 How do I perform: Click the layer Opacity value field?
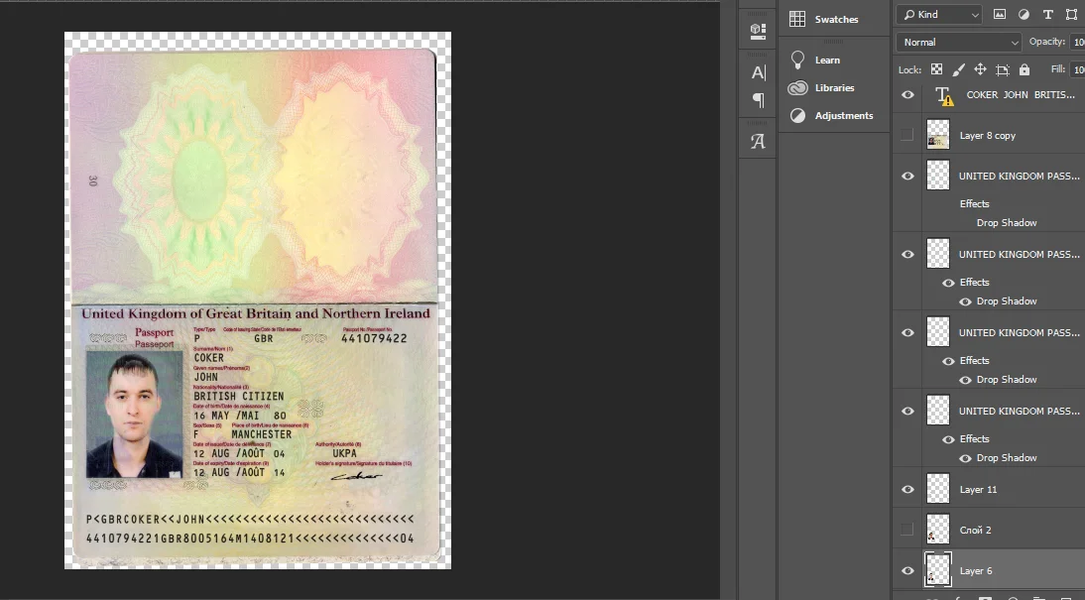1077,43
